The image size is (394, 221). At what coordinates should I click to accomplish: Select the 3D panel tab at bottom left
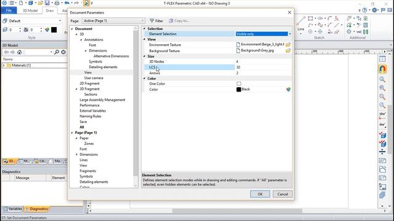9,161
